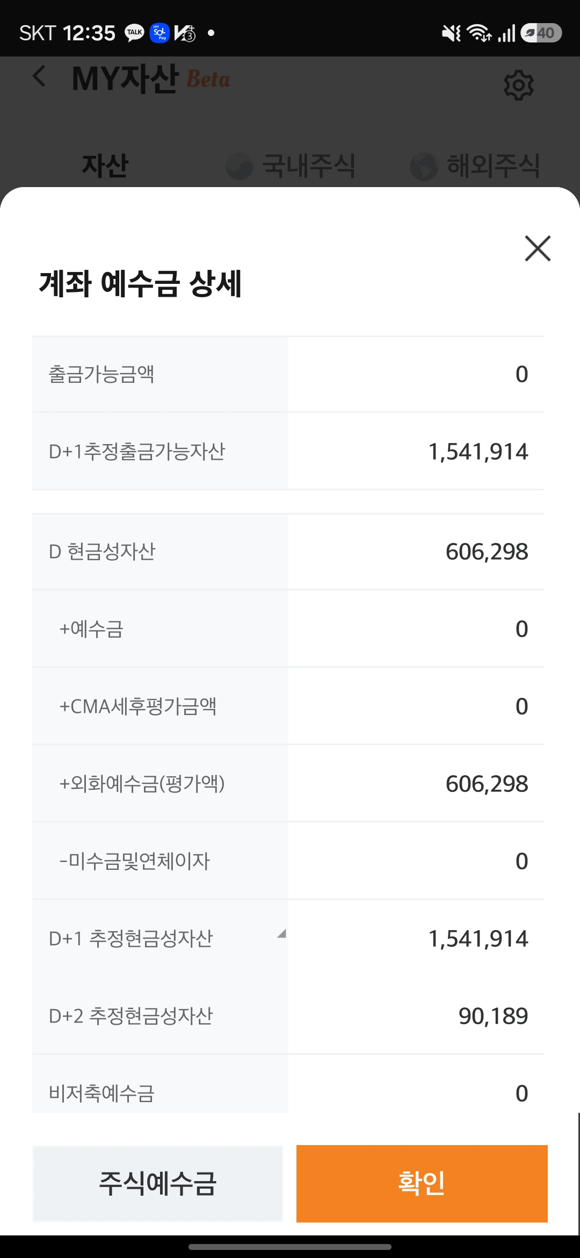Switch to the 해외주식 tab
Viewport: 580px width, 1258px height.
(493, 165)
